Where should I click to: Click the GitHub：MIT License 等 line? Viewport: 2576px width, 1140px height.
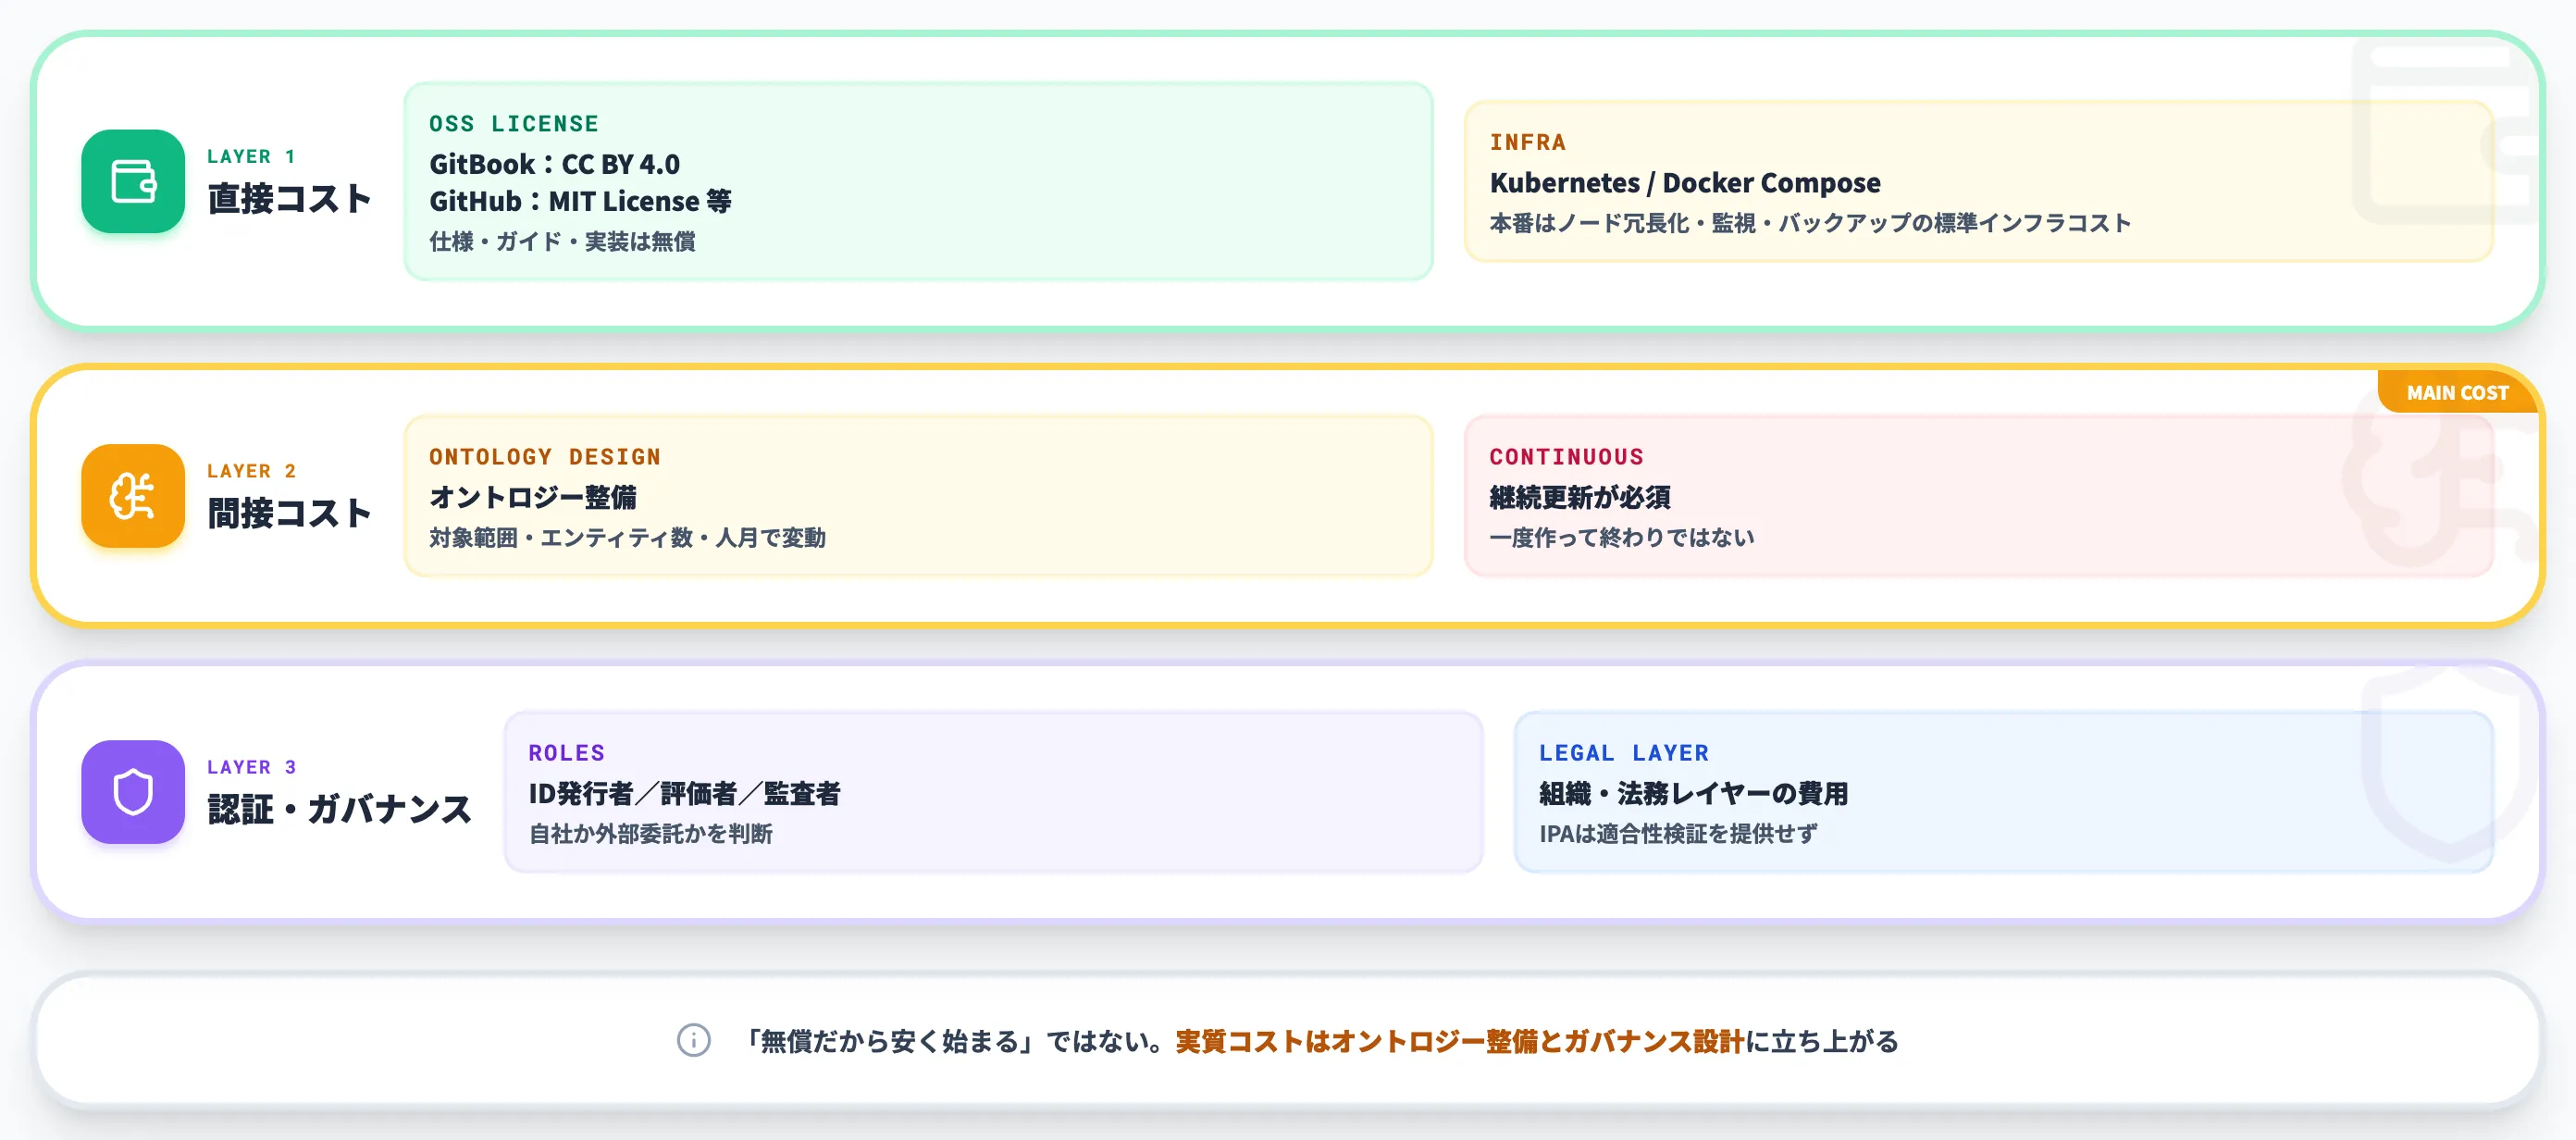580,201
